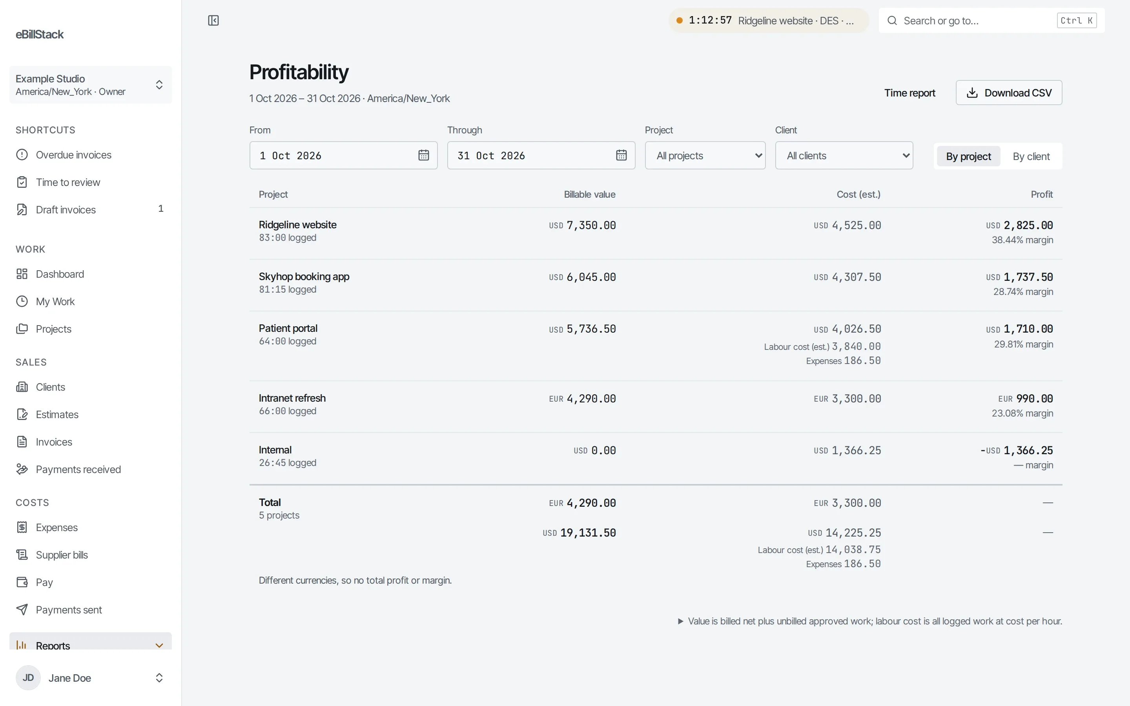Collapse the Reports section chevron

[x=159, y=645]
